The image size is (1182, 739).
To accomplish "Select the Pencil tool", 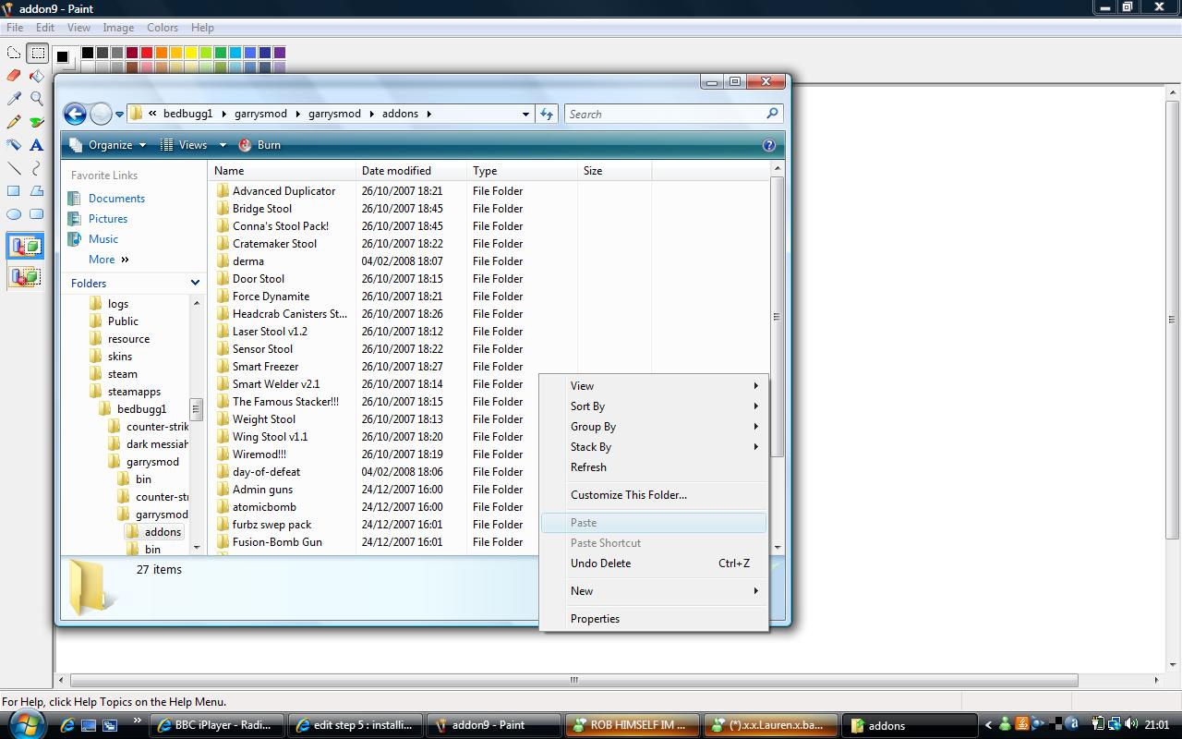I will pos(14,122).
